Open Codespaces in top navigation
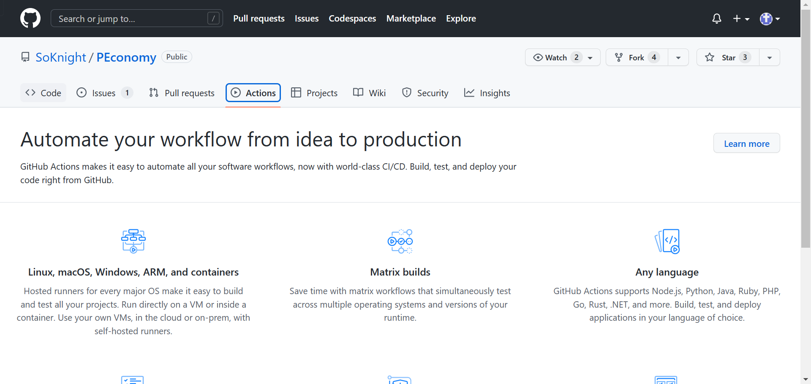811x384 pixels. pos(352,19)
